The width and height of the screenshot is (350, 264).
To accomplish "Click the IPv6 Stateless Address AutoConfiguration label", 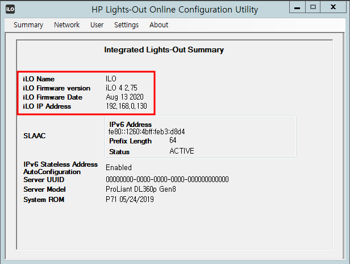I will [x=60, y=168].
